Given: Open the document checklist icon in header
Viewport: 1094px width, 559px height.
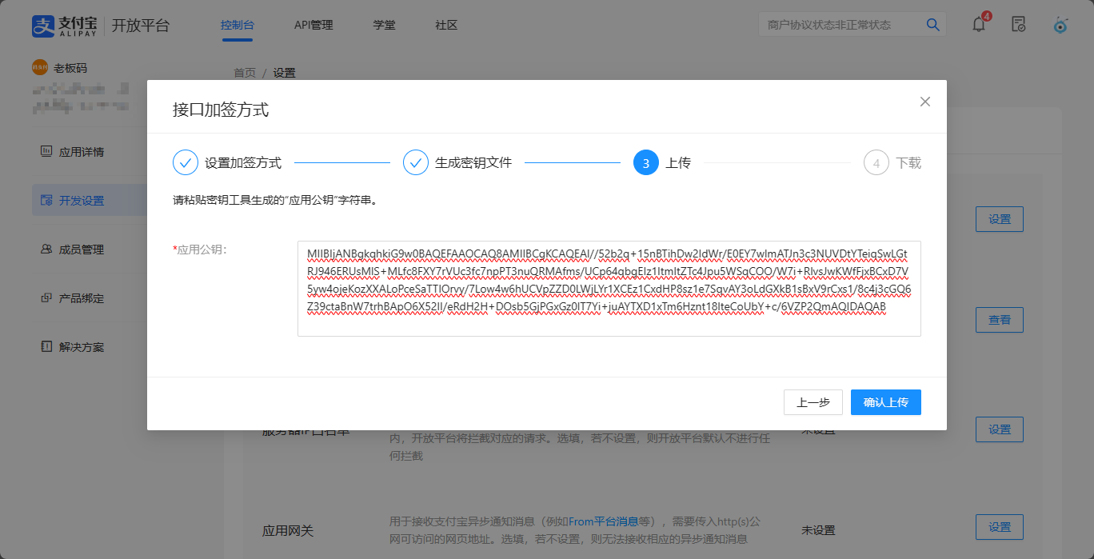Looking at the screenshot, I should (1019, 24).
